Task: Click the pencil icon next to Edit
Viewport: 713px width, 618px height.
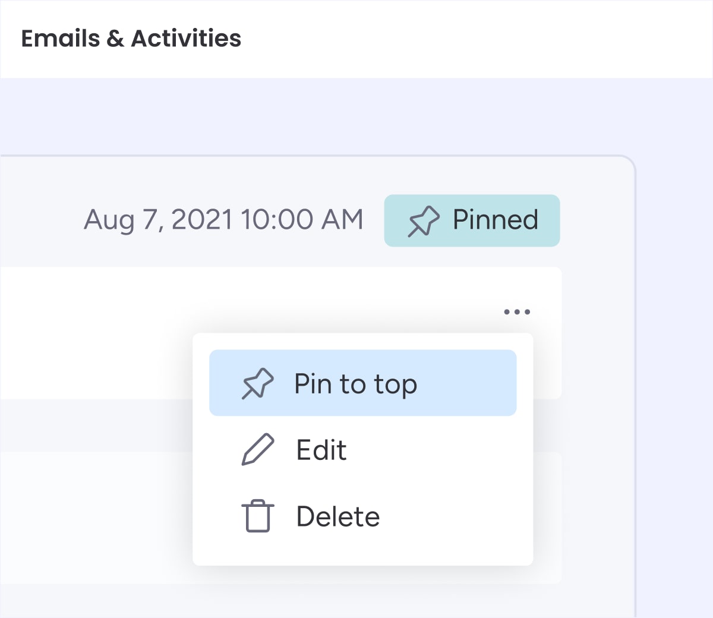Action: click(x=258, y=449)
